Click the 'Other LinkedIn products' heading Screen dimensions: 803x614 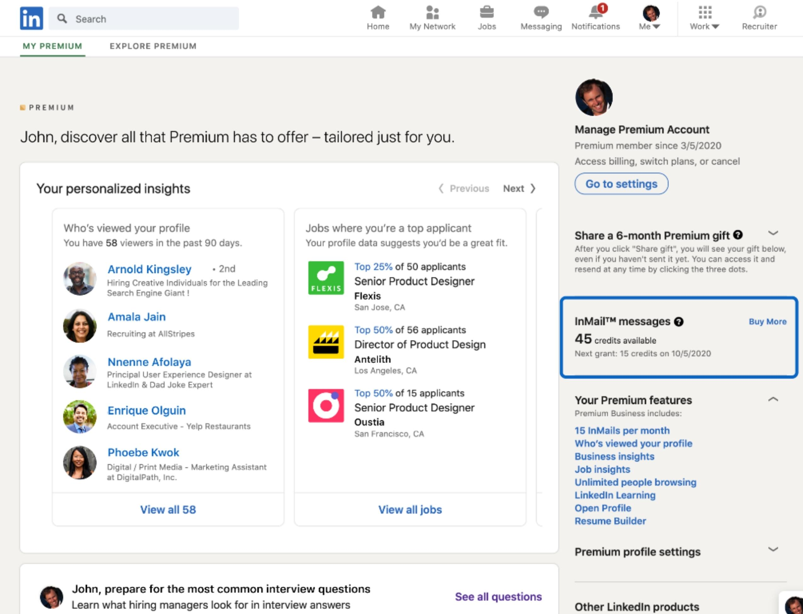point(637,607)
